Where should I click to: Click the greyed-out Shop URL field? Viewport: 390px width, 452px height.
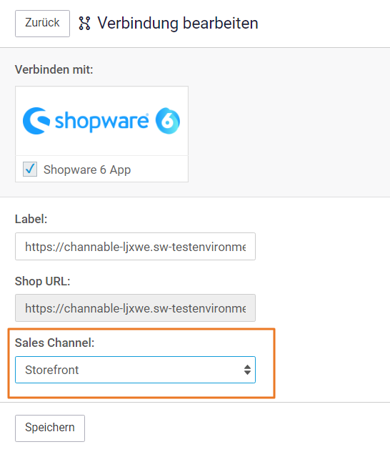pos(135,308)
